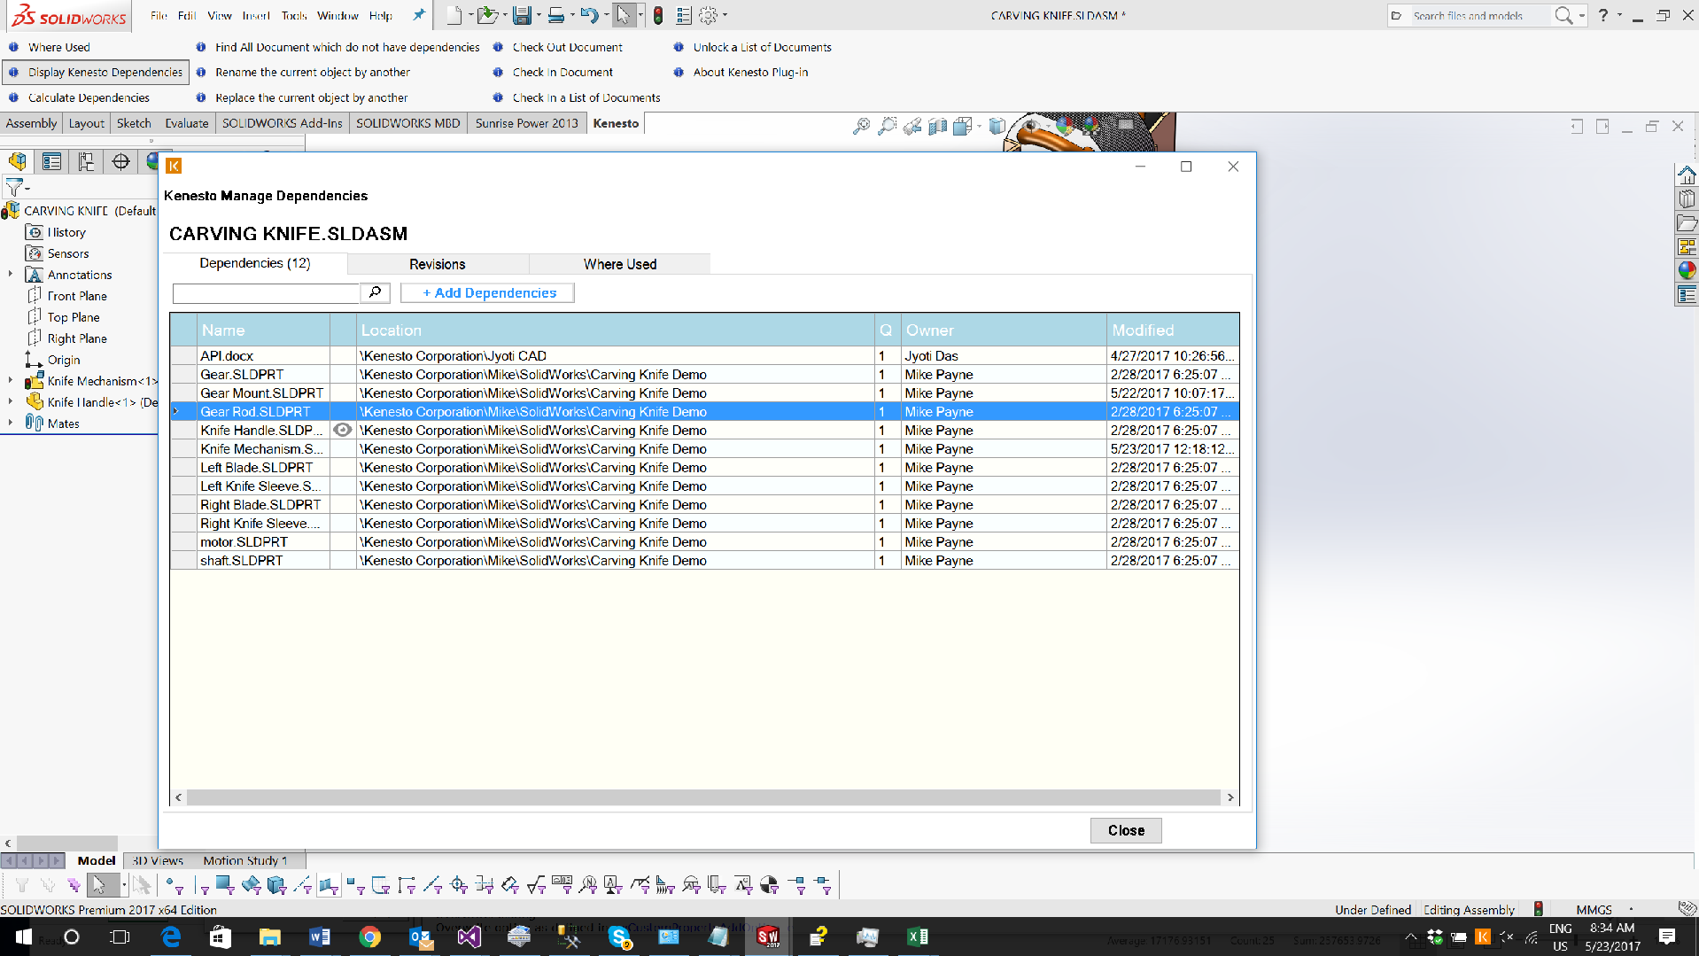Click the Save icon in toolbar
1699x956 pixels.
pyautogui.click(x=522, y=15)
